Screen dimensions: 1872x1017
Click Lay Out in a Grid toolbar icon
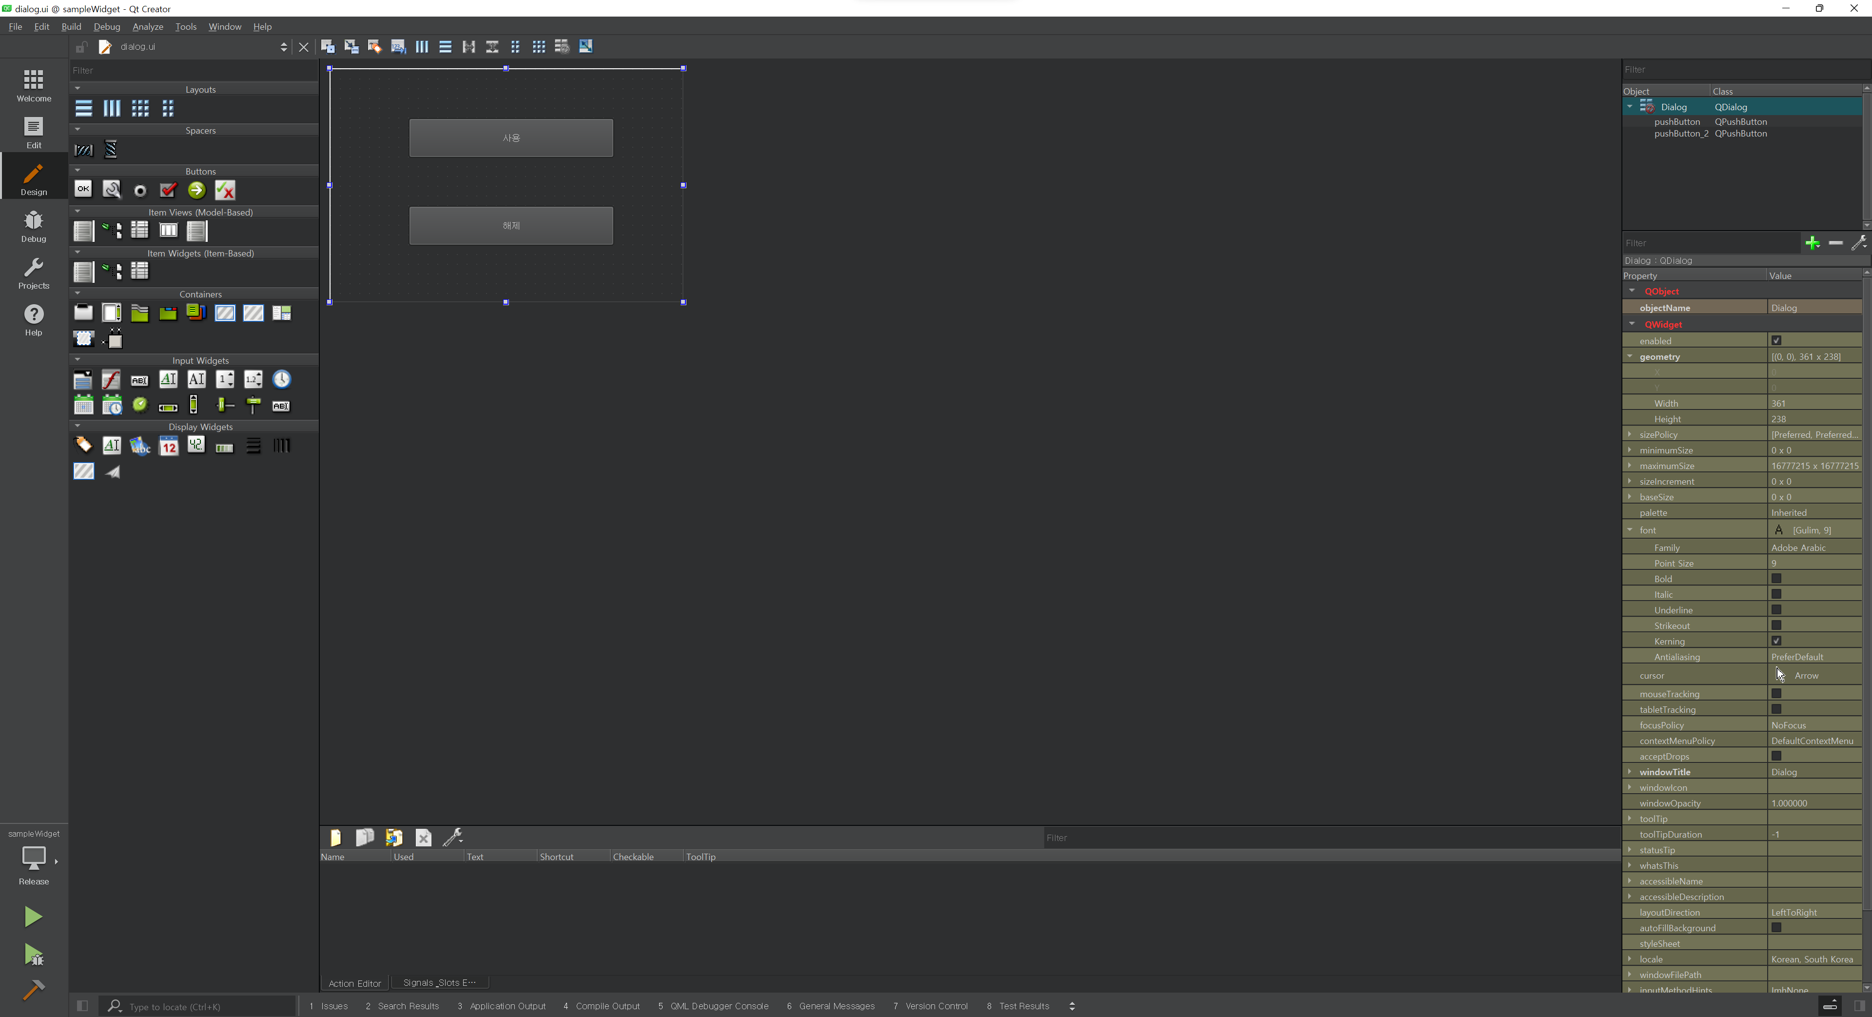(539, 46)
